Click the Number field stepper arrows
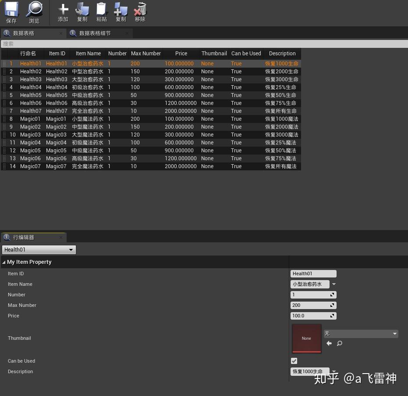The height and width of the screenshot is (396, 408). pyautogui.click(x=333, y=295)
